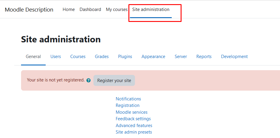This screenshot has width=280, height=138.
Task: Go to Home in the top navigation
Action: [x=69, y=9]
